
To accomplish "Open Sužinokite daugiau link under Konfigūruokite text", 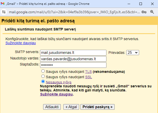I will tap(21, 43).
